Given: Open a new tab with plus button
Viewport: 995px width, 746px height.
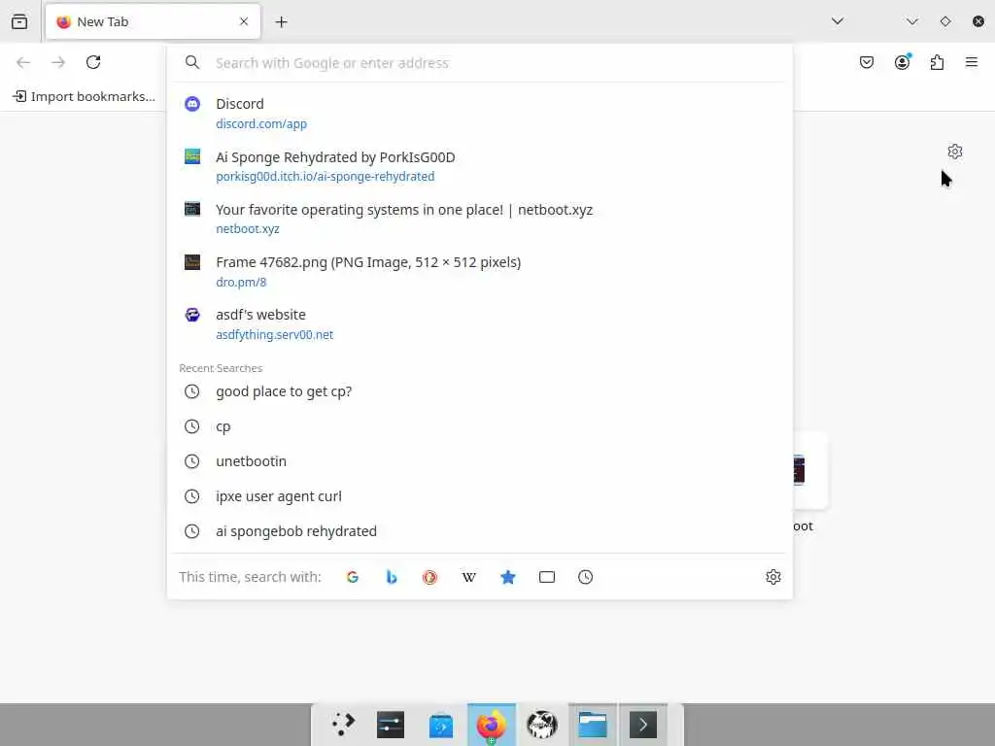Looking at the screenshot, I should [281, 21].
